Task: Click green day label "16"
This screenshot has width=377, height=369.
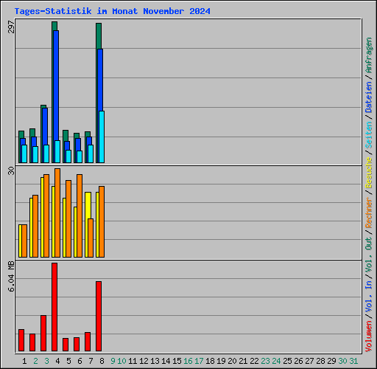Action: (x=188, y=361)
